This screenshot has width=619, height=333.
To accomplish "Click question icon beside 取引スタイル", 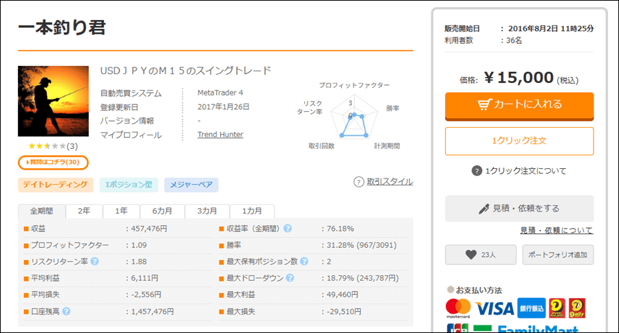I will coord(358,182).
